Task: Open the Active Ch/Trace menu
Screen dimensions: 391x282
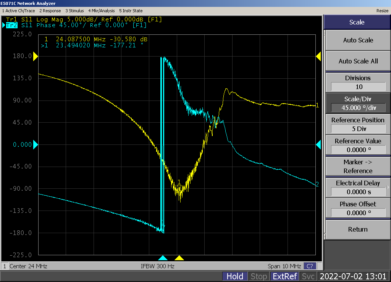Action: pos(18,11)
